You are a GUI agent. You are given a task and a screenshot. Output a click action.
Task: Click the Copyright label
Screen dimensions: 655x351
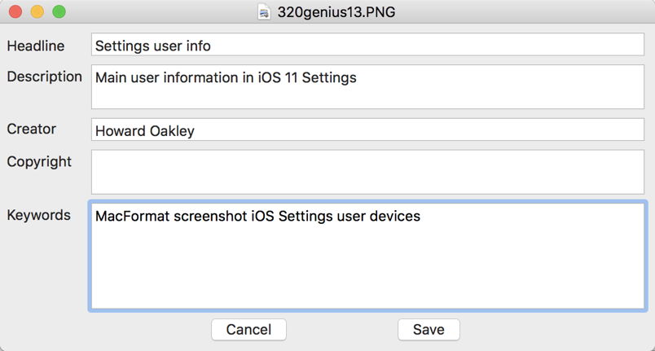click(x=39, y=161)
